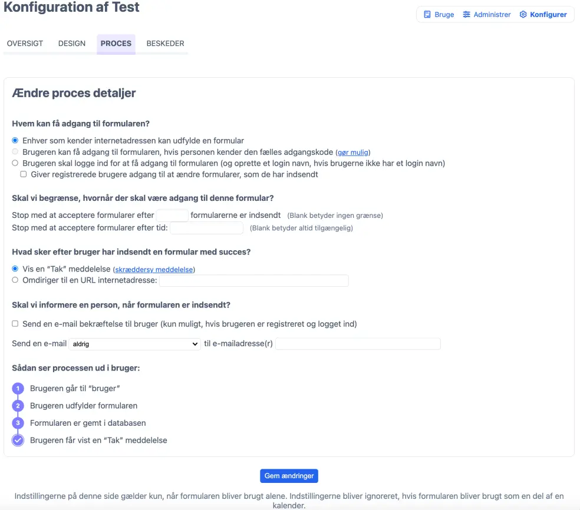
Task: Focus the e-mailadresse(r) input field
Action: coord(358,344)
